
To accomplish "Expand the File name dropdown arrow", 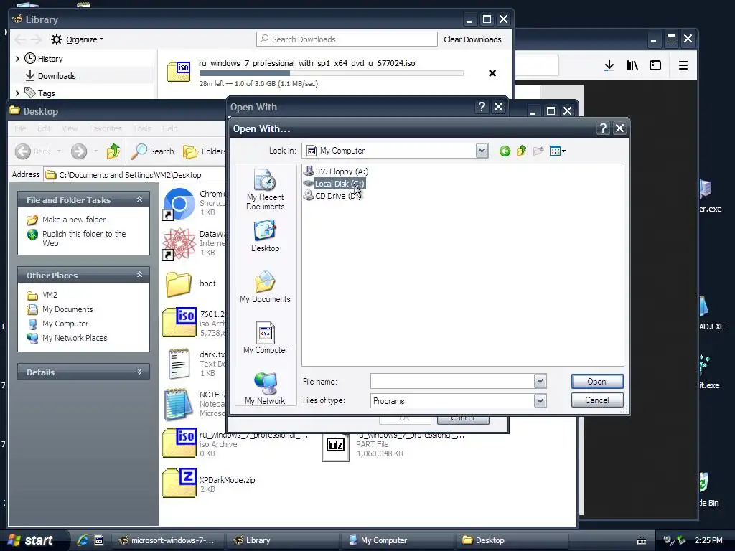I will tap(540, 382).
